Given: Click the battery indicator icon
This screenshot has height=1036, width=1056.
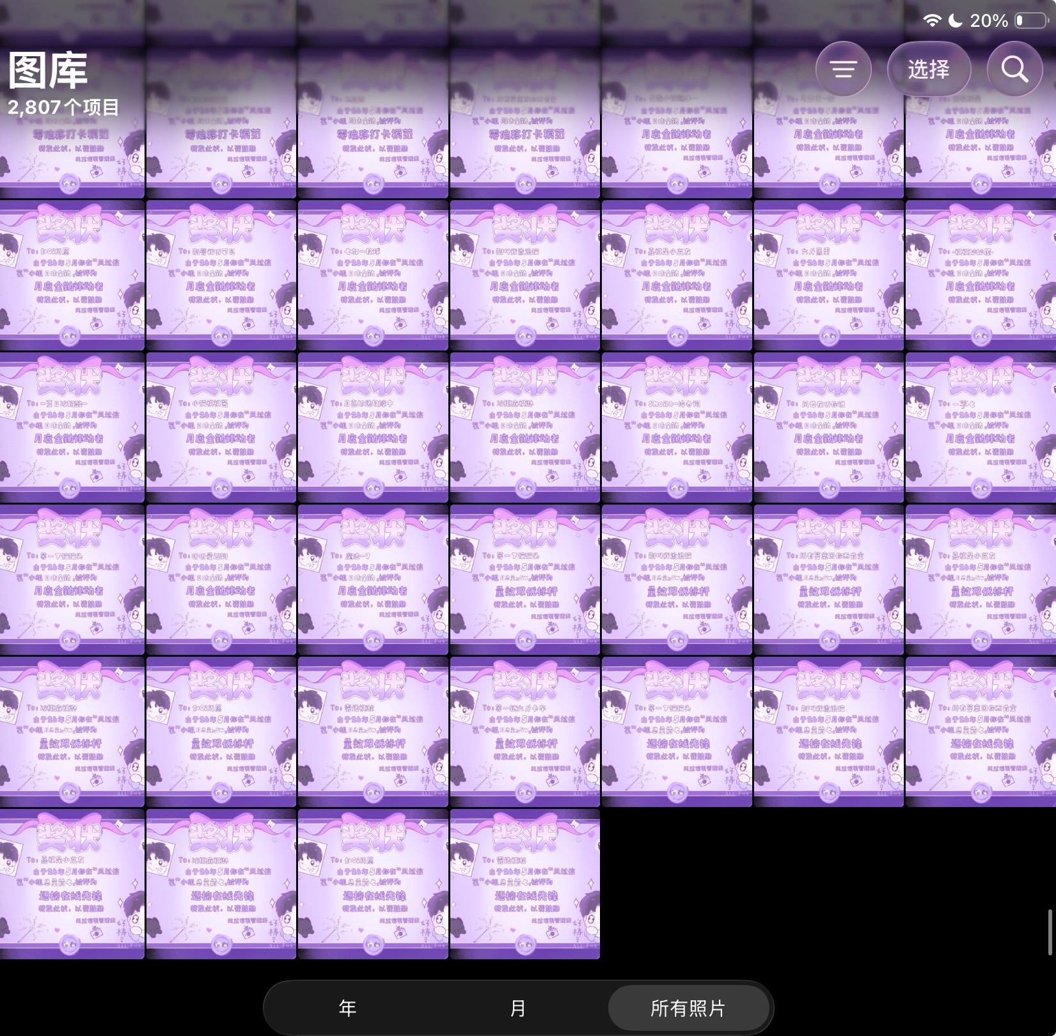Looking at the screenshot, I should [x=1030, y=20].
